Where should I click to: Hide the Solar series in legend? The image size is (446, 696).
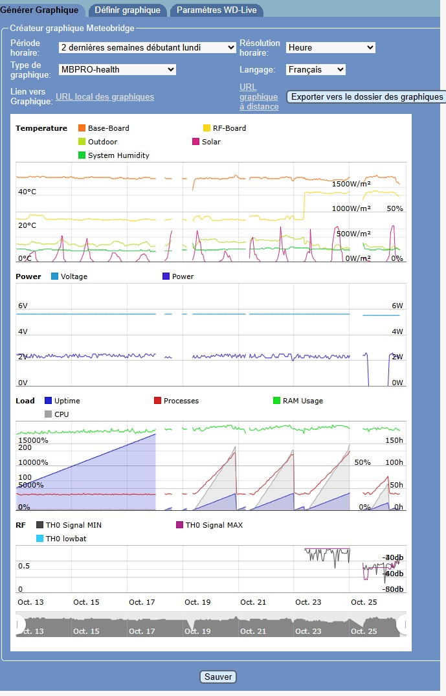[196, 142]
